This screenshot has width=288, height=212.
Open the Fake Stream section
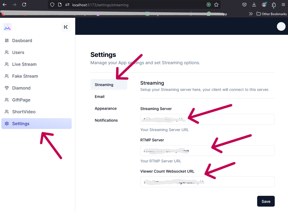point(25,76)
